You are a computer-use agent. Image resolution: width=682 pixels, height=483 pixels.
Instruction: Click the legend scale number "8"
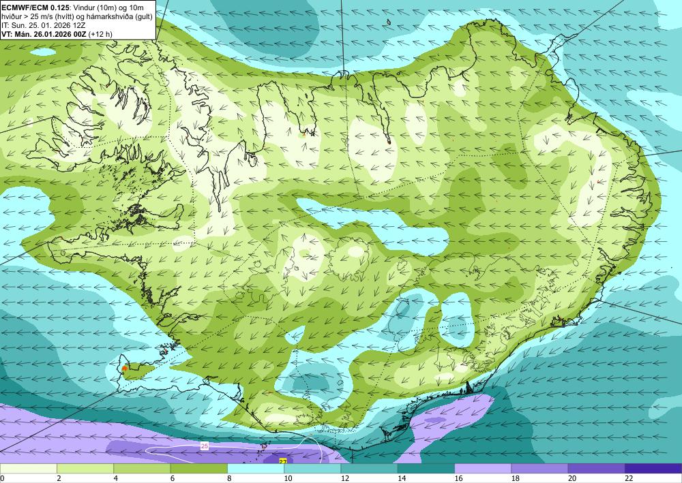point(229,479)
